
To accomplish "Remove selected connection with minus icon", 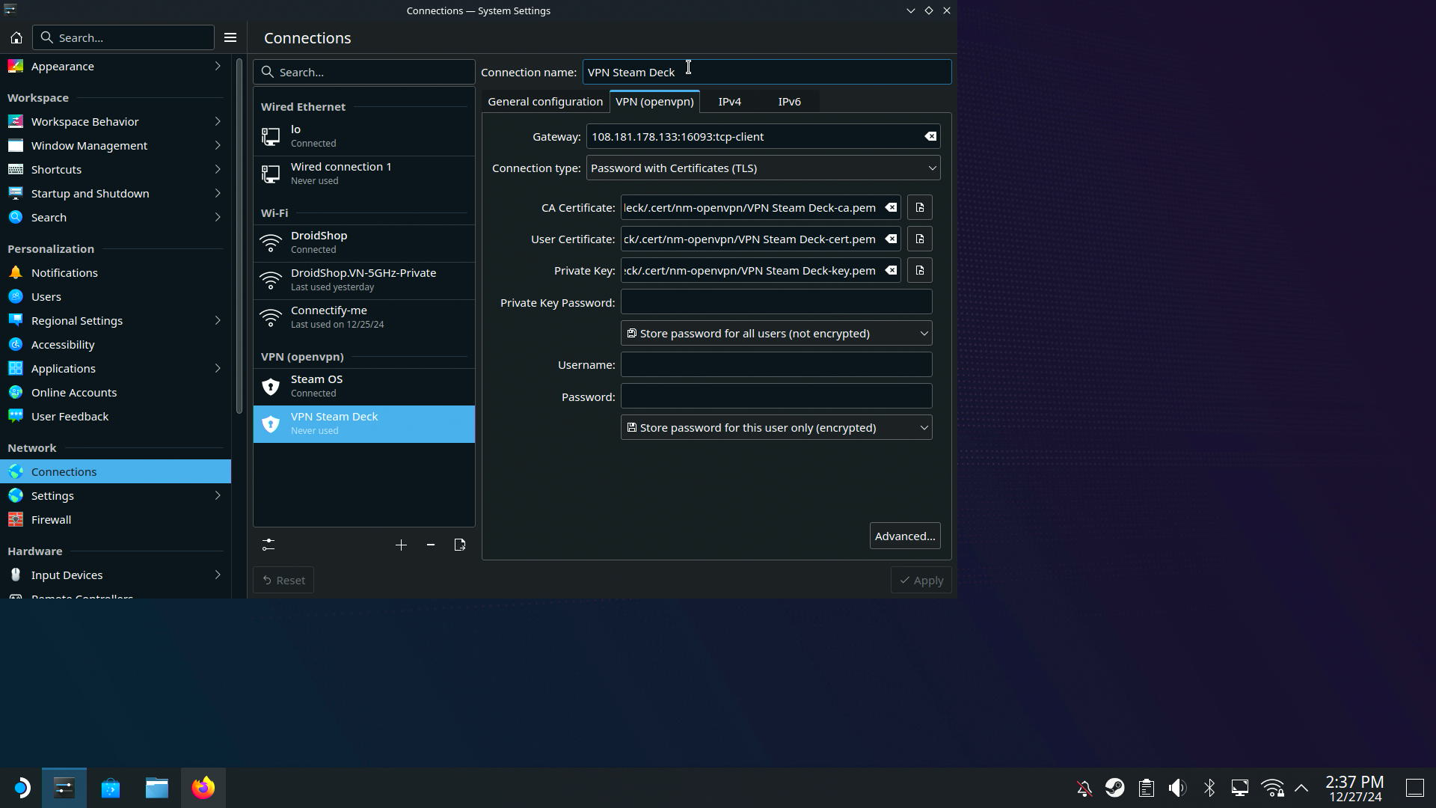I will pos(431,545).
